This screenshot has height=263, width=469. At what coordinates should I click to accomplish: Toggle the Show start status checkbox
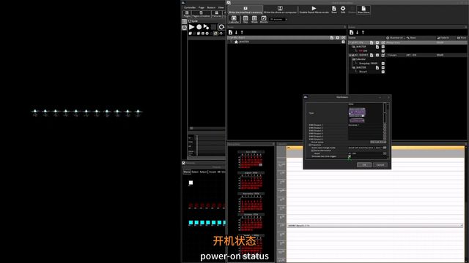tap(313, 150)
